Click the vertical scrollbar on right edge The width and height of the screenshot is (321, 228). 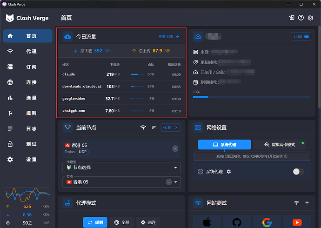pyautogui.click(x=319, y=67)
